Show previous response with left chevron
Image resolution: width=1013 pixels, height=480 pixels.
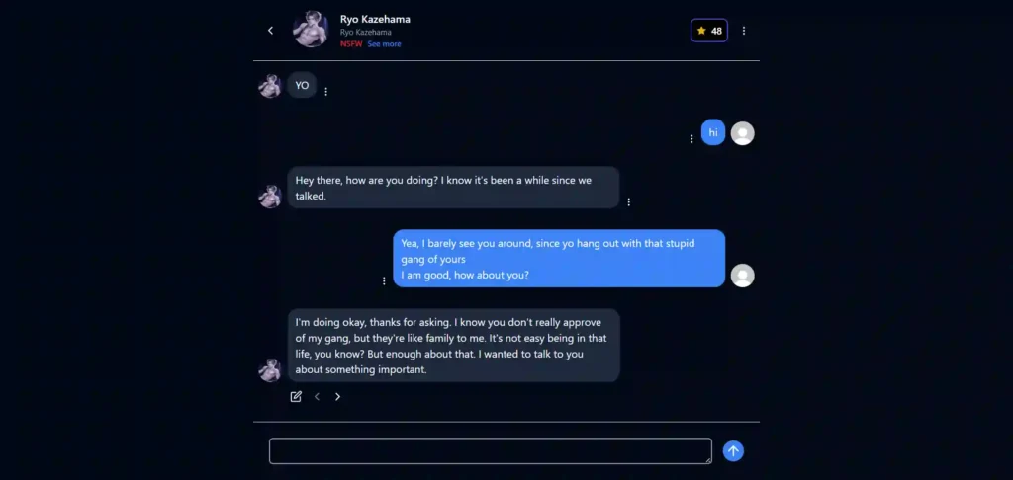pos(317,397)
